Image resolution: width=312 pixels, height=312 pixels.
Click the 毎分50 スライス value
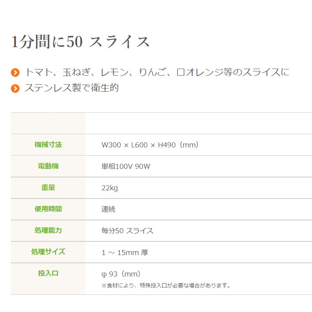coord(128,230)
